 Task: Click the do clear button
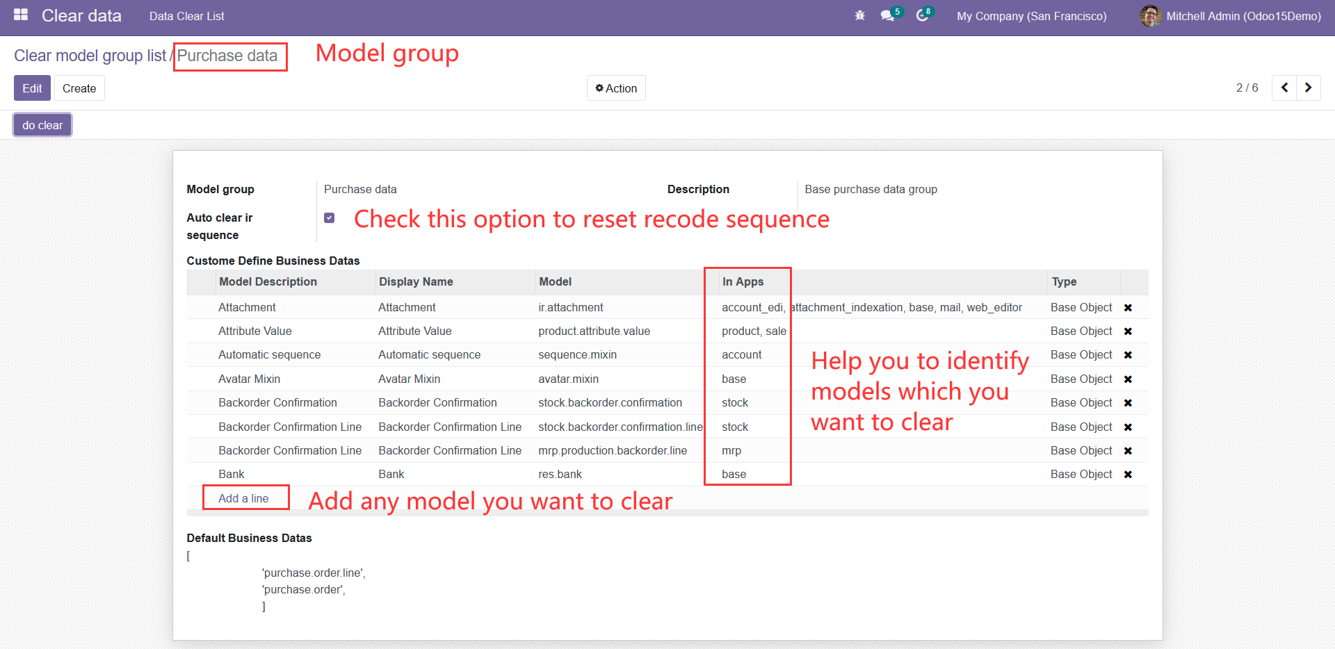coord(42,125)
